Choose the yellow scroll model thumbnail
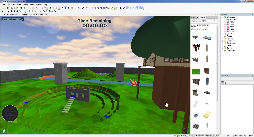The height and width of the screenshot is (137, 254). [x=207, y=115]
